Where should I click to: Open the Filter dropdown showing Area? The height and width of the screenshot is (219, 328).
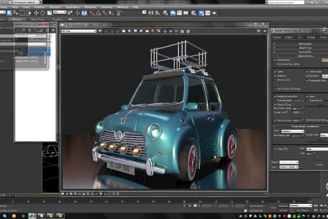tap(317, 149)
